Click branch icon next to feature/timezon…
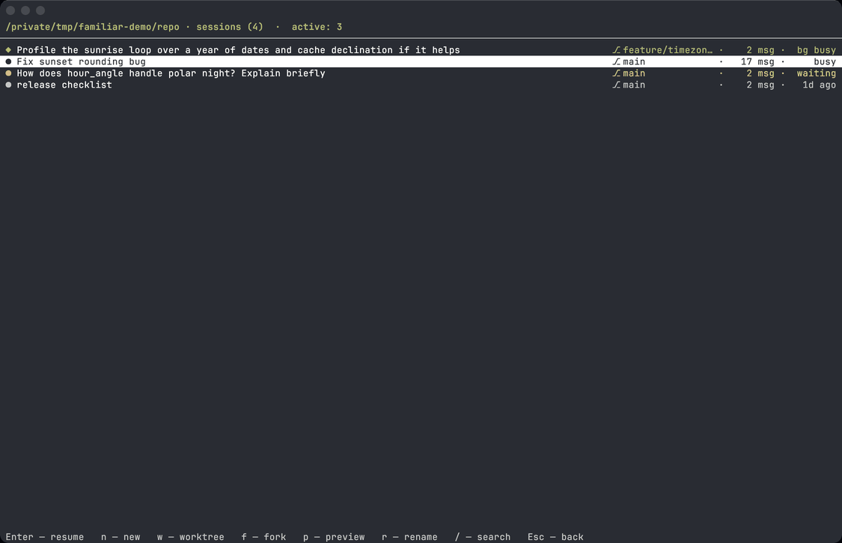 tap(617, 50)
